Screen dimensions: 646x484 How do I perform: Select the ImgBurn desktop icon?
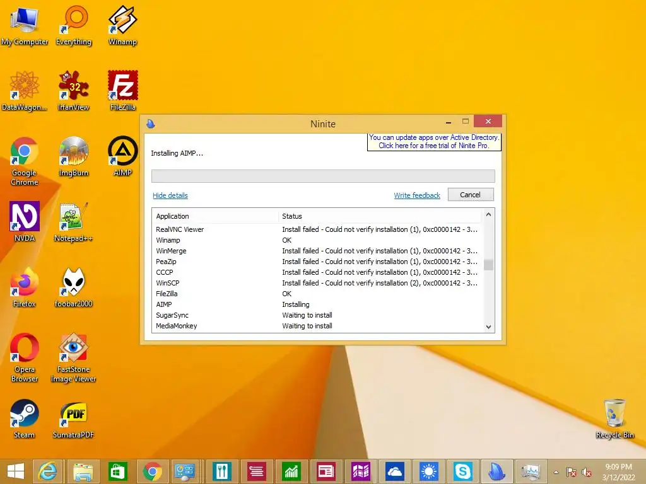pos(74,157)
